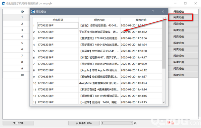Click the app icon in main window title bar
Screen dimensions: 201x128
[4, 3]
